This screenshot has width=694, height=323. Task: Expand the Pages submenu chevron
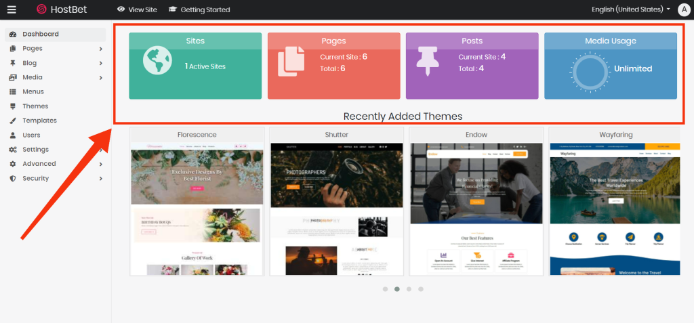click(101, 49)
